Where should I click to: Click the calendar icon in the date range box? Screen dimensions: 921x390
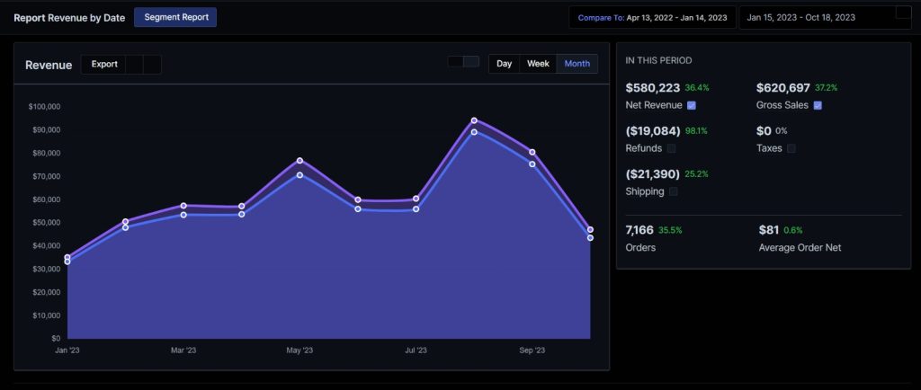(x=903, y=13)
